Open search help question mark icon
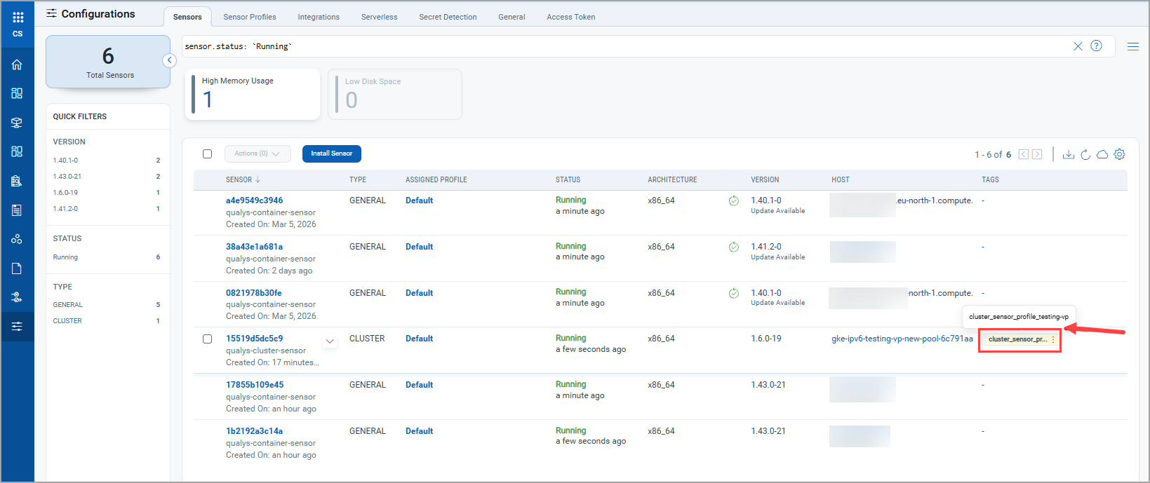 tap(1096, 46)
